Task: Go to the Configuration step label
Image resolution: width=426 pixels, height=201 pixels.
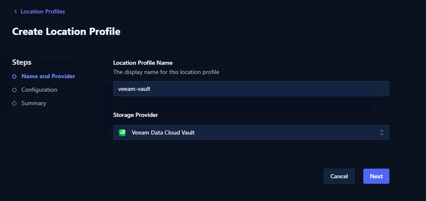Action: pos(39,90)
